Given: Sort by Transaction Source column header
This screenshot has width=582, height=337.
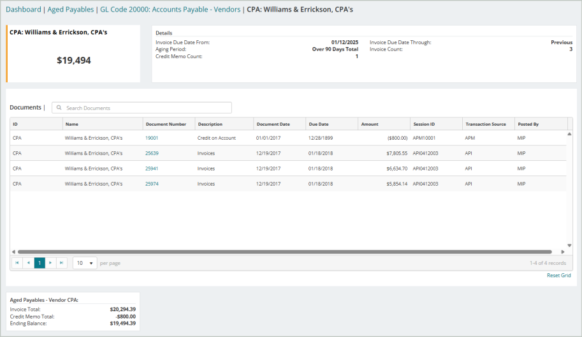Looking at the screenshot, I should point(488,124).
